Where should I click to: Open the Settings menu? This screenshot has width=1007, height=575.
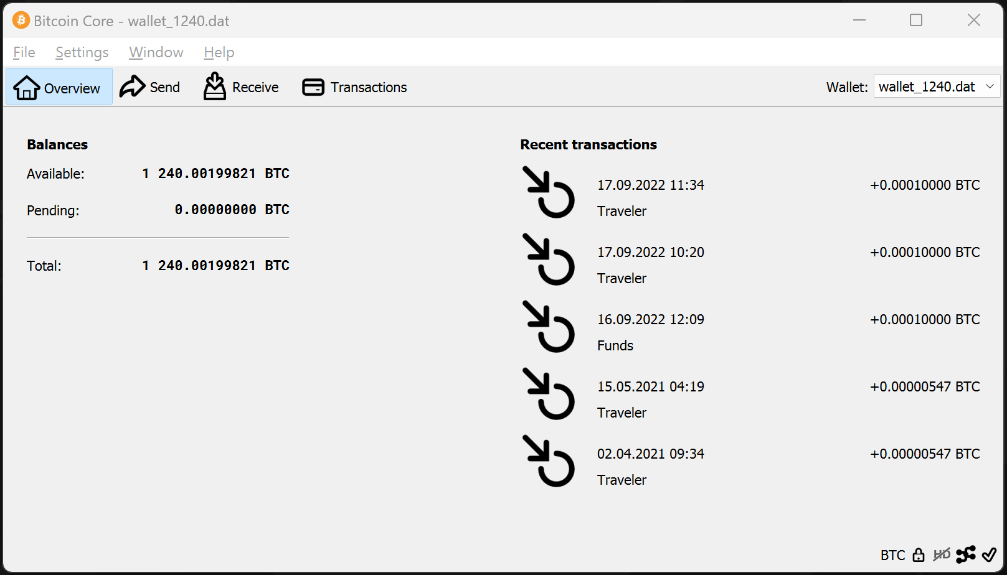82,52
